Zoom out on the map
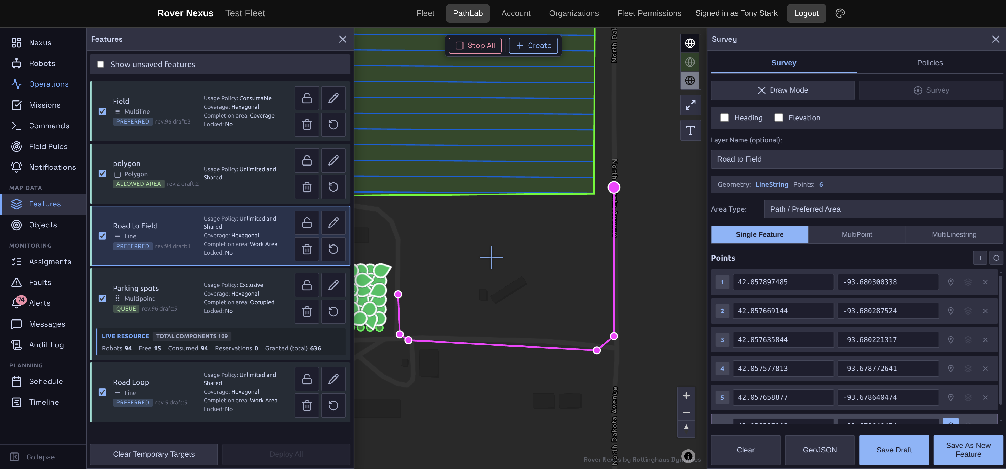This screenshot has height=469, width=1006. coord(686,412)
